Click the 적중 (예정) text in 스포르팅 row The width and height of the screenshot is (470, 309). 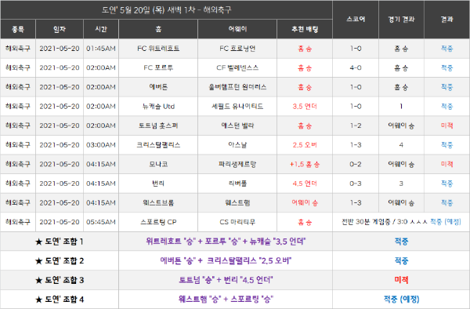pyautogui.click(x=446, y=222)
